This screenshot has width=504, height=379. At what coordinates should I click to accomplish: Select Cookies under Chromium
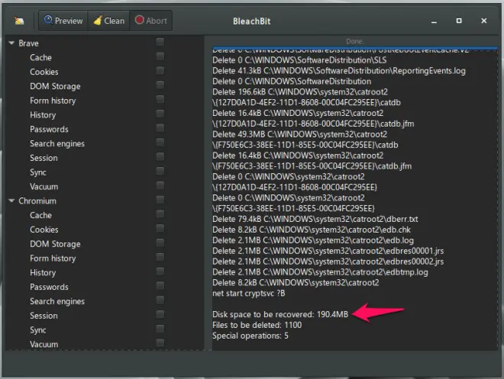pos(44,230)
